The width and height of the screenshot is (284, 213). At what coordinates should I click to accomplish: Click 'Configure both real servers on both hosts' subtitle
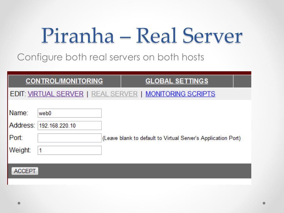tap(111, 57)
